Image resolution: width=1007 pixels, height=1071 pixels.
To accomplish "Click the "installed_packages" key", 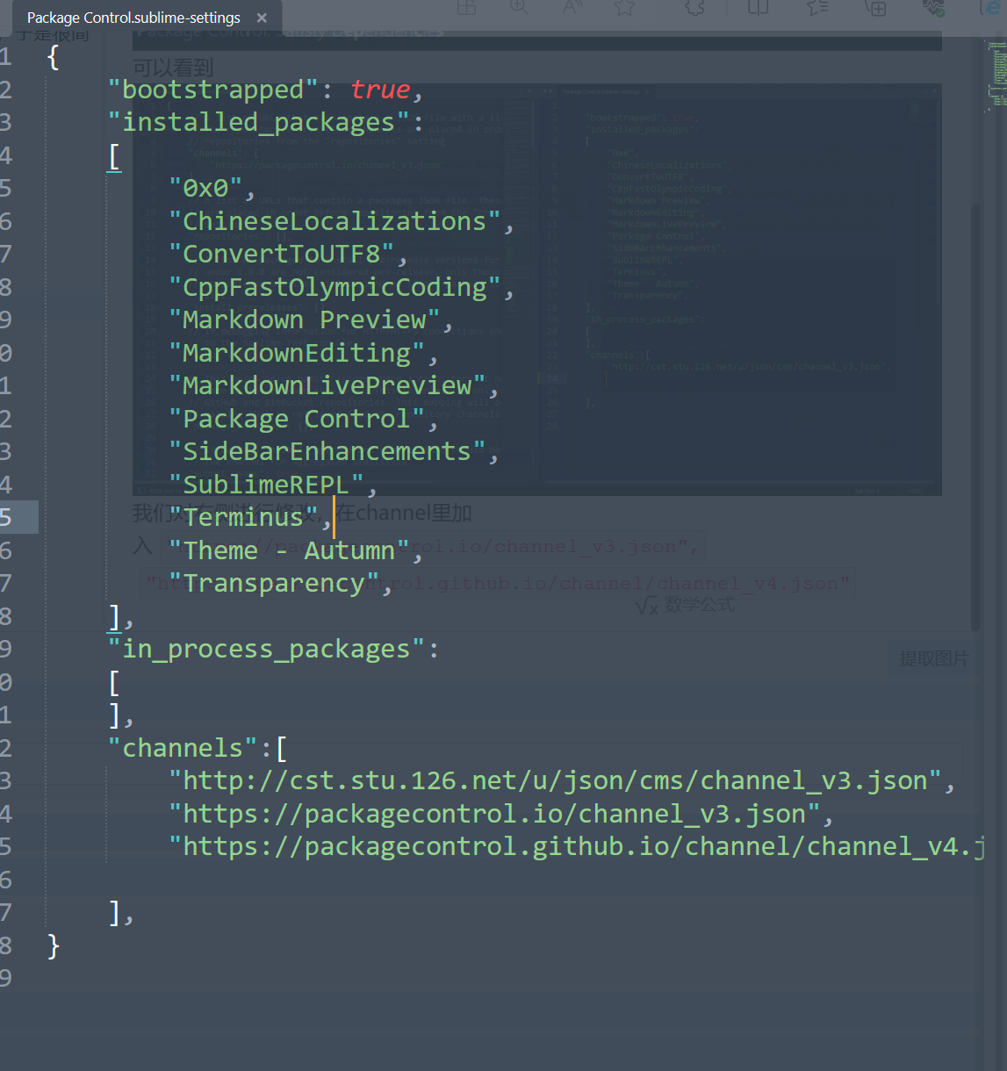I will [258, 122].
